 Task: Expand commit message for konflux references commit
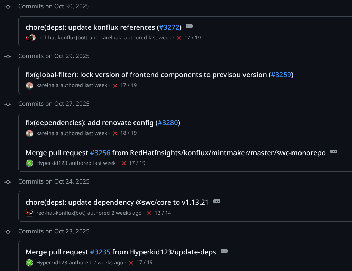pyautogui.click(x=189, y=26)
